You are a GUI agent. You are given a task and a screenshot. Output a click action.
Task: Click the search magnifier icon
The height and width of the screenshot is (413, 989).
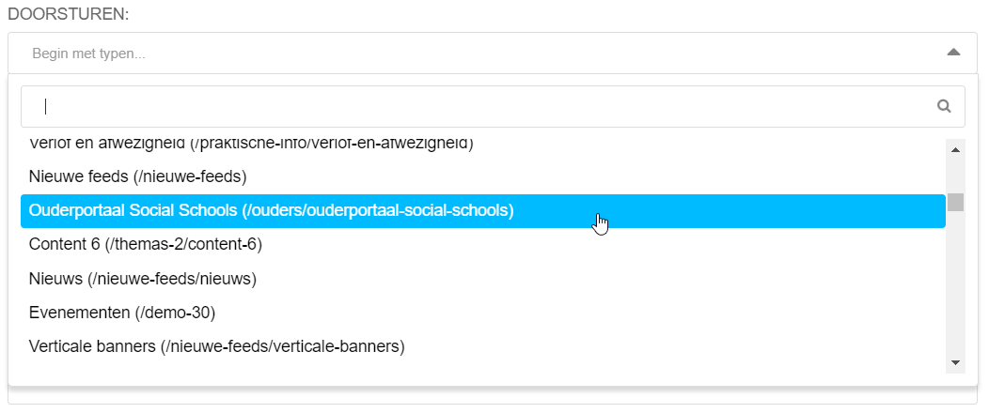[944, 106]
